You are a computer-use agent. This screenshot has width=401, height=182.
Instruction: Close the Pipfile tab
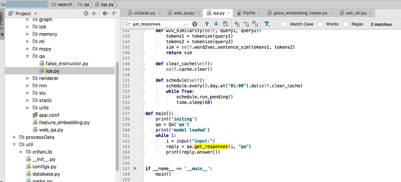(259, 13)
